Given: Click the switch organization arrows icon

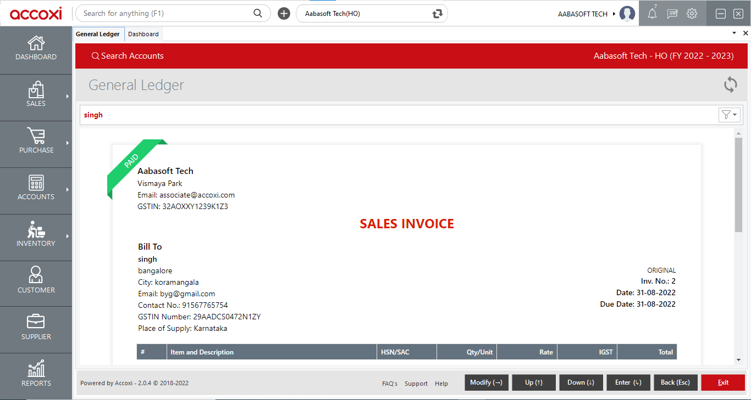Looking at the screenshot, I should pos(438,14).
